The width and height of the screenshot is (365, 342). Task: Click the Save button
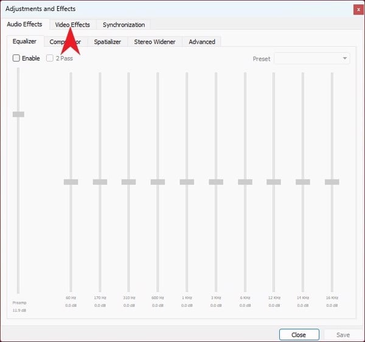pyautogui.click(x=343, y=335)
